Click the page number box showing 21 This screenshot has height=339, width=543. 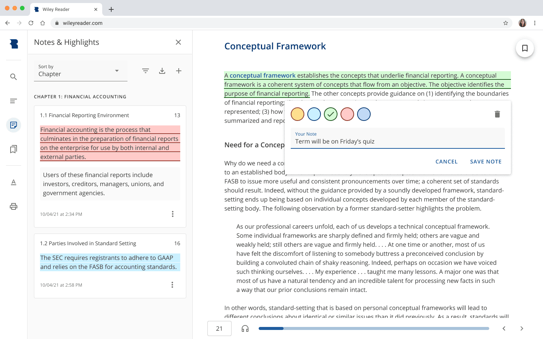(x=219, y=328)
